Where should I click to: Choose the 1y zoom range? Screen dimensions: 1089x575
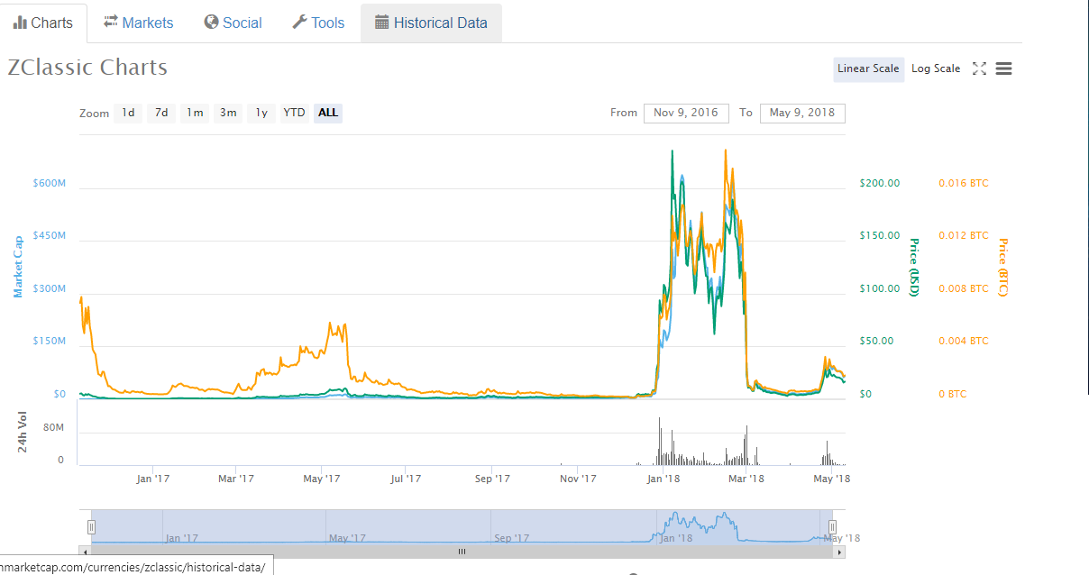[x=261, y=113]
